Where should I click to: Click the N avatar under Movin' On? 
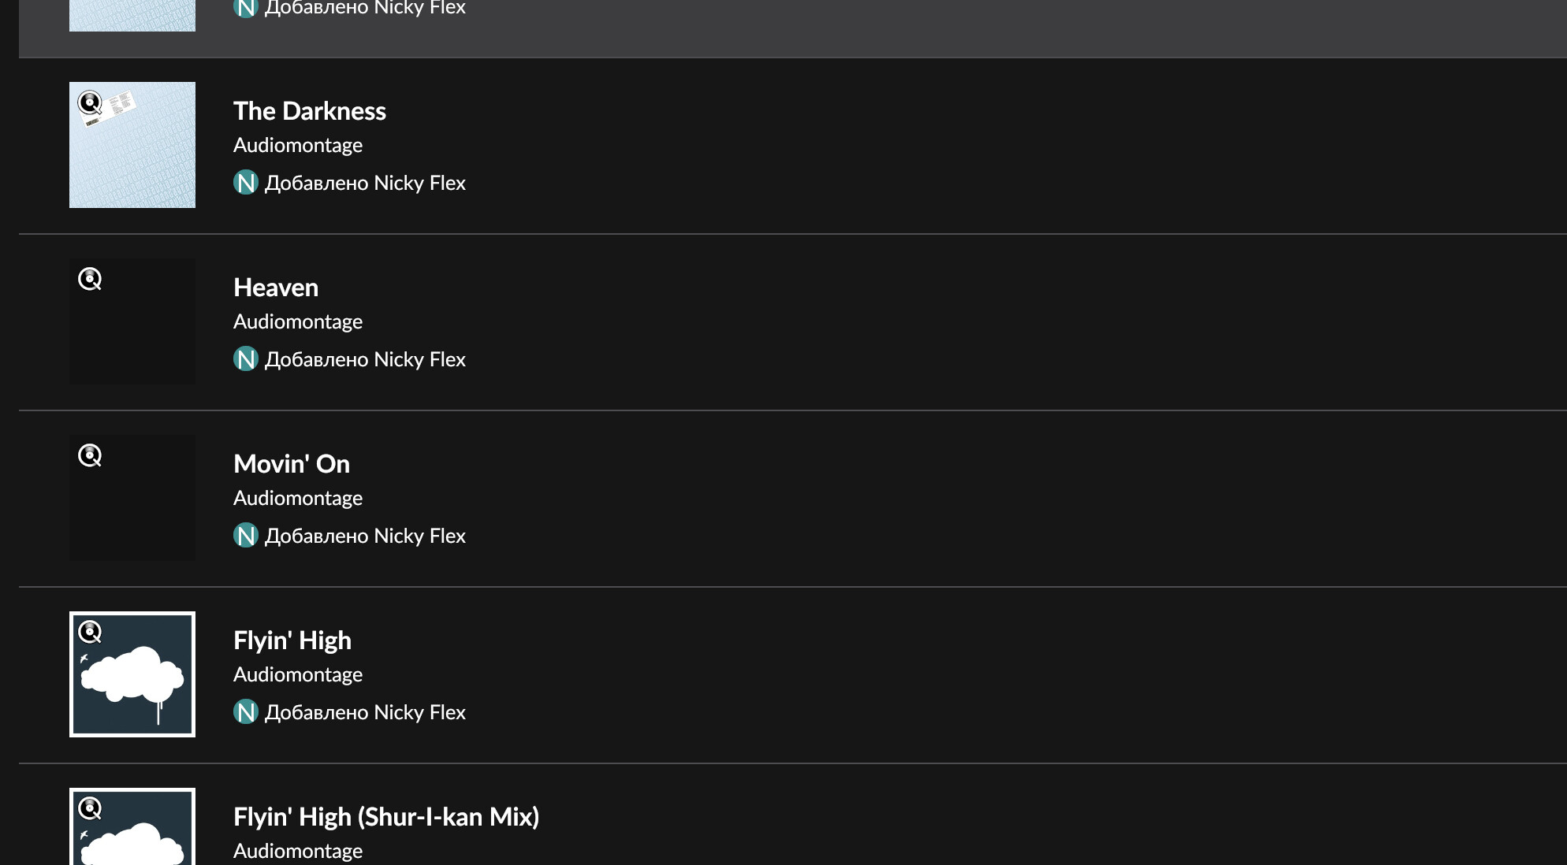246,536
